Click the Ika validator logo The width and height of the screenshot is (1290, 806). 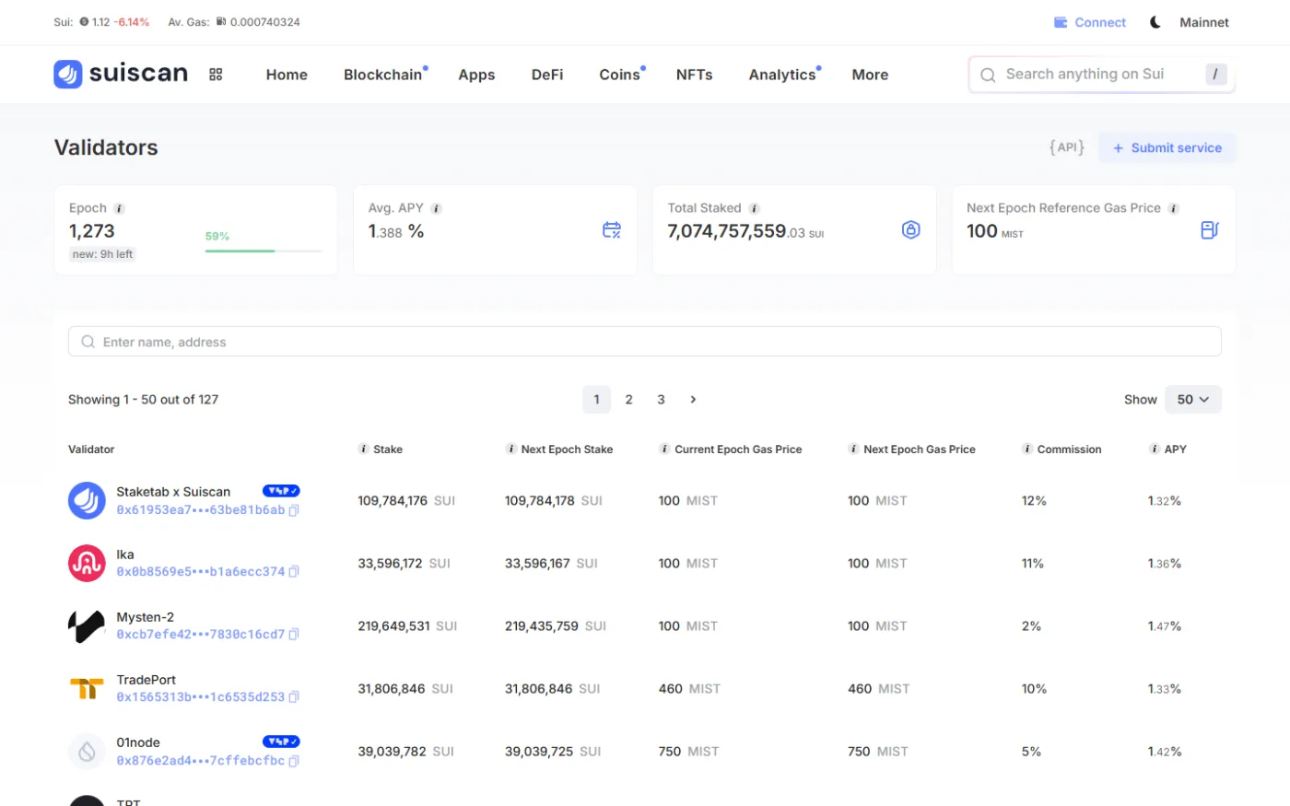(87, 563)
